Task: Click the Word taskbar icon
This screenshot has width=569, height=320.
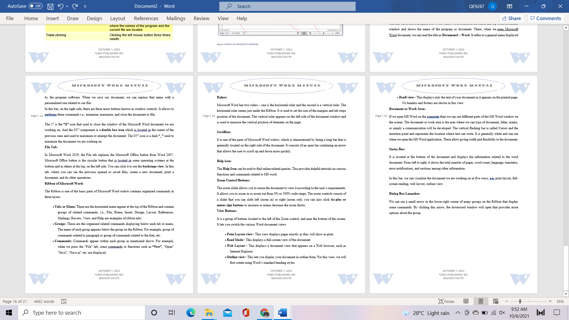Action: [x=282, y=313]
